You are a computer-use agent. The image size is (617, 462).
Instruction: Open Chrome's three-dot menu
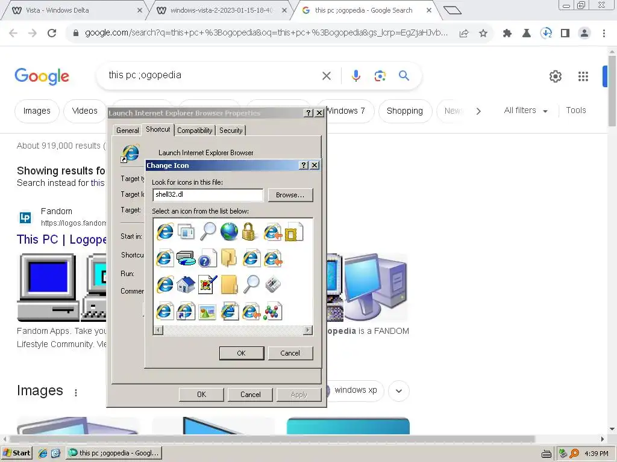click(x=604, y=33)
